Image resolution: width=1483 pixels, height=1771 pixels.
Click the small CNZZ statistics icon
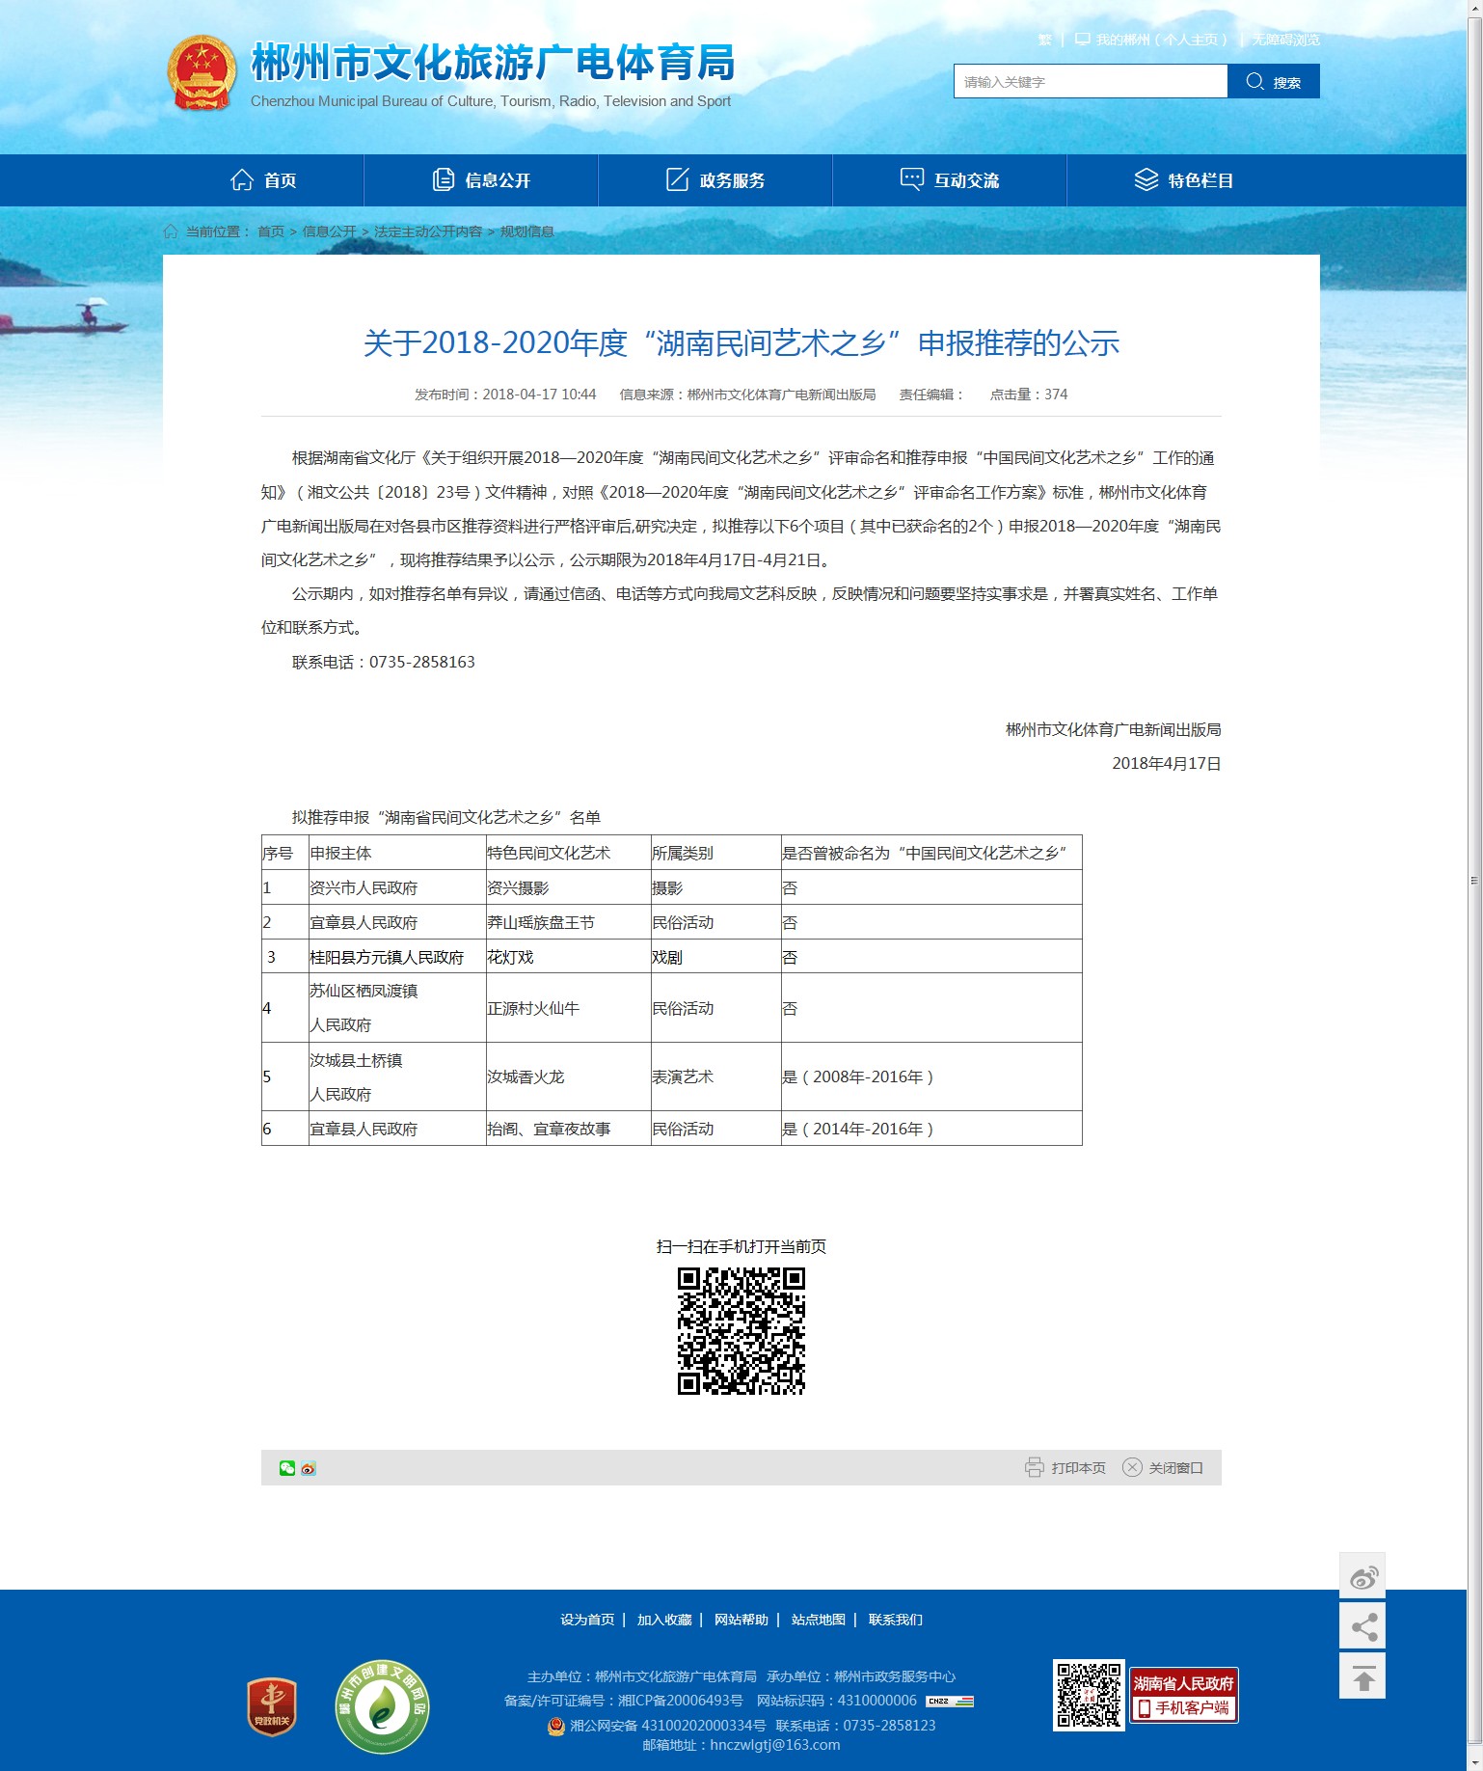pos(950,1702)
